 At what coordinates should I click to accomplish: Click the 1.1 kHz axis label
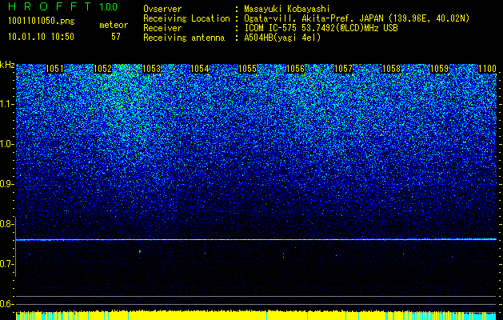[6, 104]
